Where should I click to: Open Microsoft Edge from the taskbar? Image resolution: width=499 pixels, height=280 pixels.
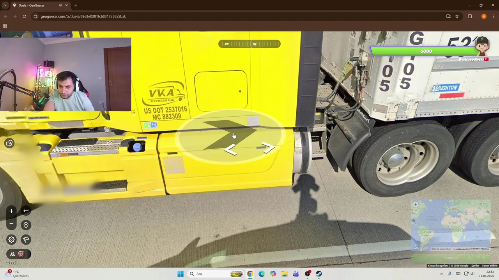coord(262,274)
